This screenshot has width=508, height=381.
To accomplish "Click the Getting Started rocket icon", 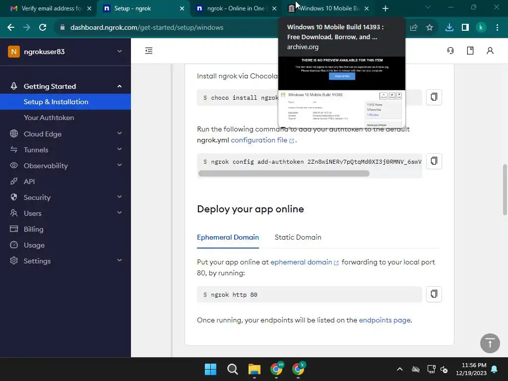I will 14,86.
